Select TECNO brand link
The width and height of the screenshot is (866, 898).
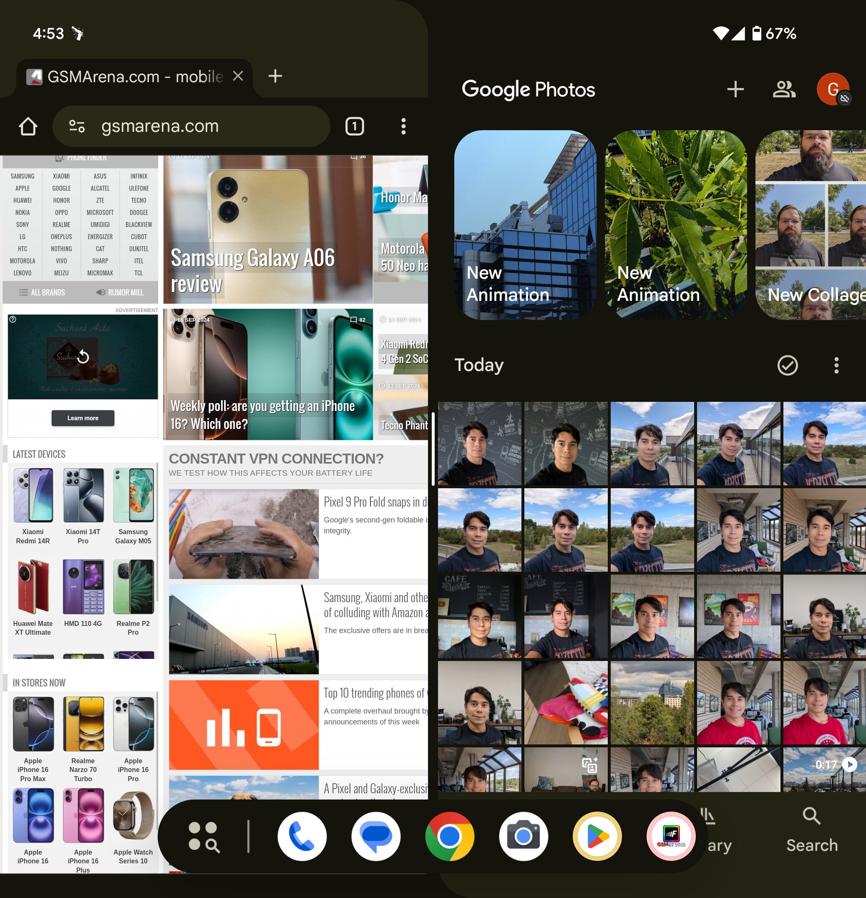[139, 200]
